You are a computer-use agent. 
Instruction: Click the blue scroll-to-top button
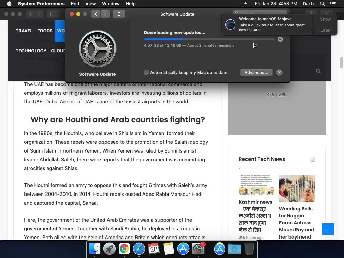click(x=328, y=229)
